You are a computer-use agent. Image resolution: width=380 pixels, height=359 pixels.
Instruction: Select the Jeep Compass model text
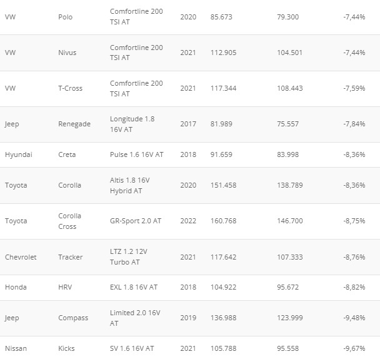pyautogui.click(x=73, y=318)
